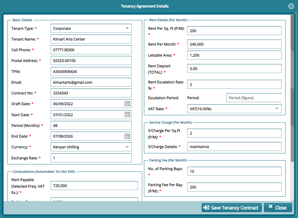Click the Rent Payable computed field

coord(94,186)
